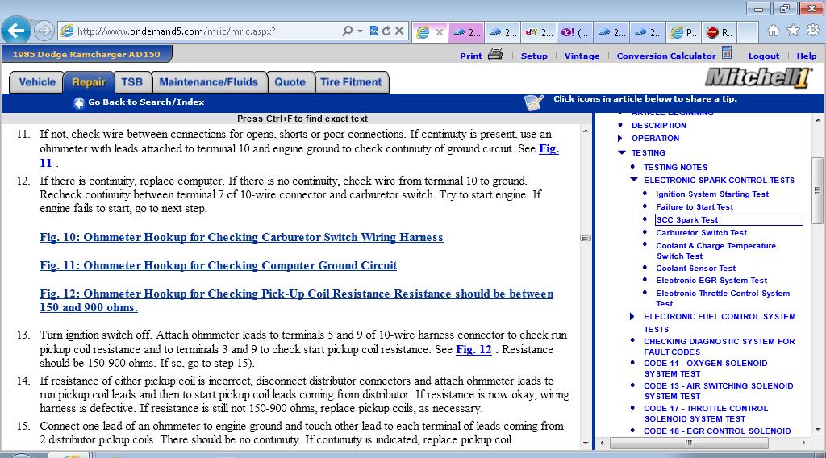Expand ELECTRONIC FUEL CONTROL SYSTEM TESTS node
This screenshot has width=826, height=458.
632,317
